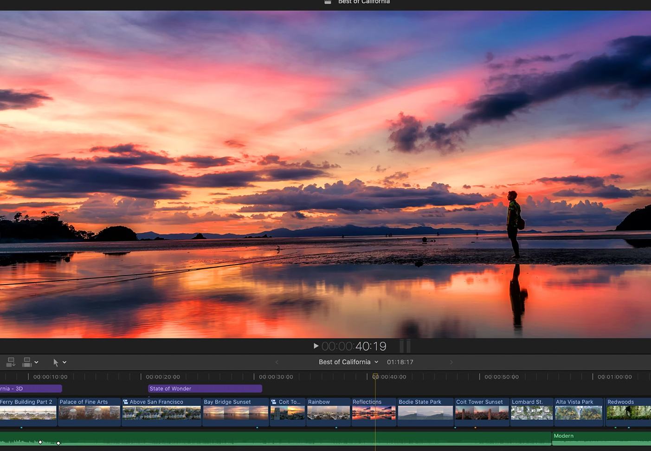Select the long green music clip before Modern
This screenshot has height=451, width=651.
click(x=276, y=438)
